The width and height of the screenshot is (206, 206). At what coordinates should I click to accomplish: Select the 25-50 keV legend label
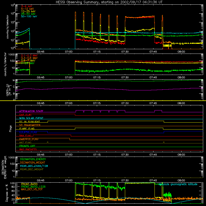tap(28, 14)
